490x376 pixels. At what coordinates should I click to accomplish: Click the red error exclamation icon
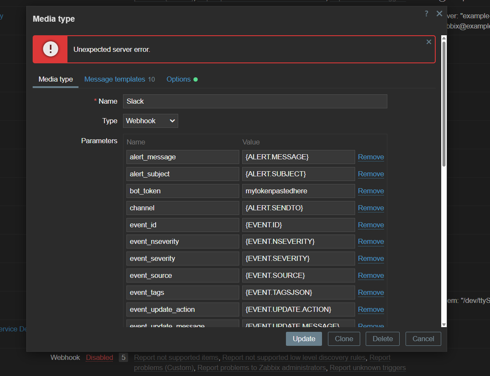tap(50, 49)
